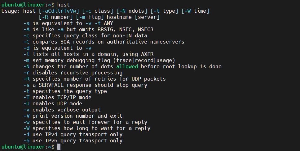
Task: Click the "[-aCdilrTvVw]" flags group in Usage line
Action: (59, 11)
